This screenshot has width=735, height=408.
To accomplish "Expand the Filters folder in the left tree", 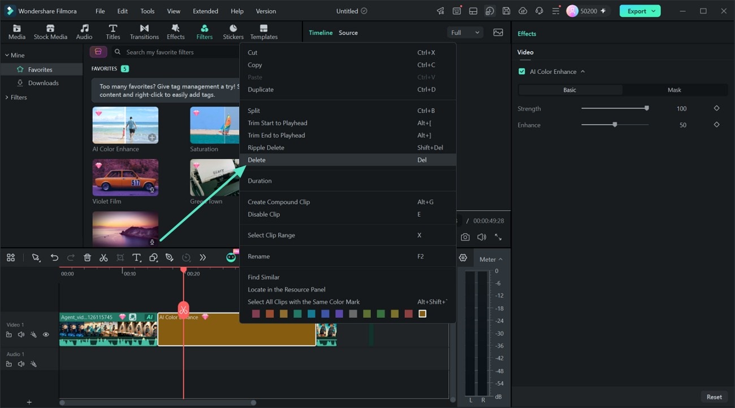I will click(x=7, y=97).
